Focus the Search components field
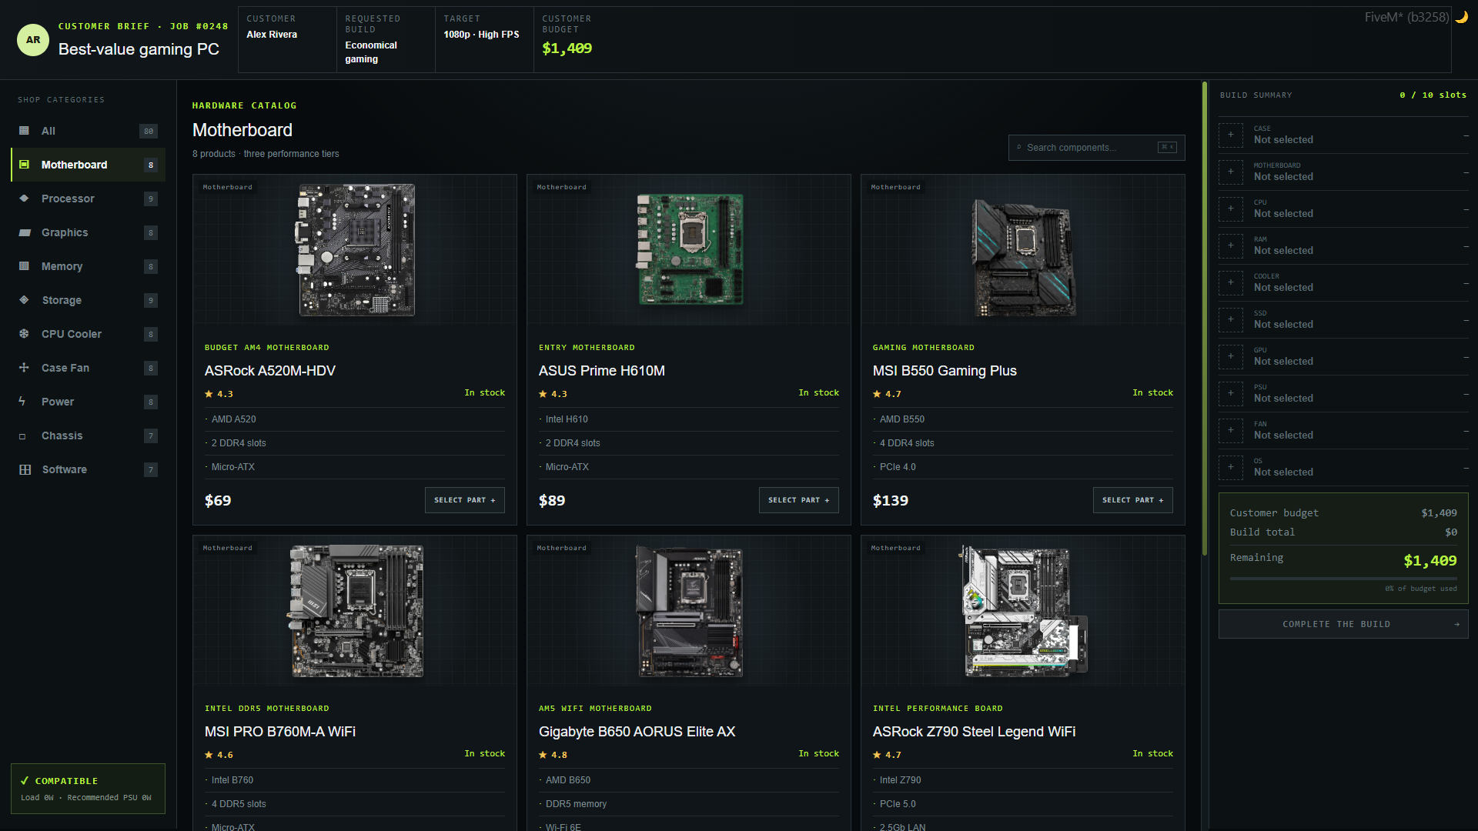 (x=1096, y=148)
